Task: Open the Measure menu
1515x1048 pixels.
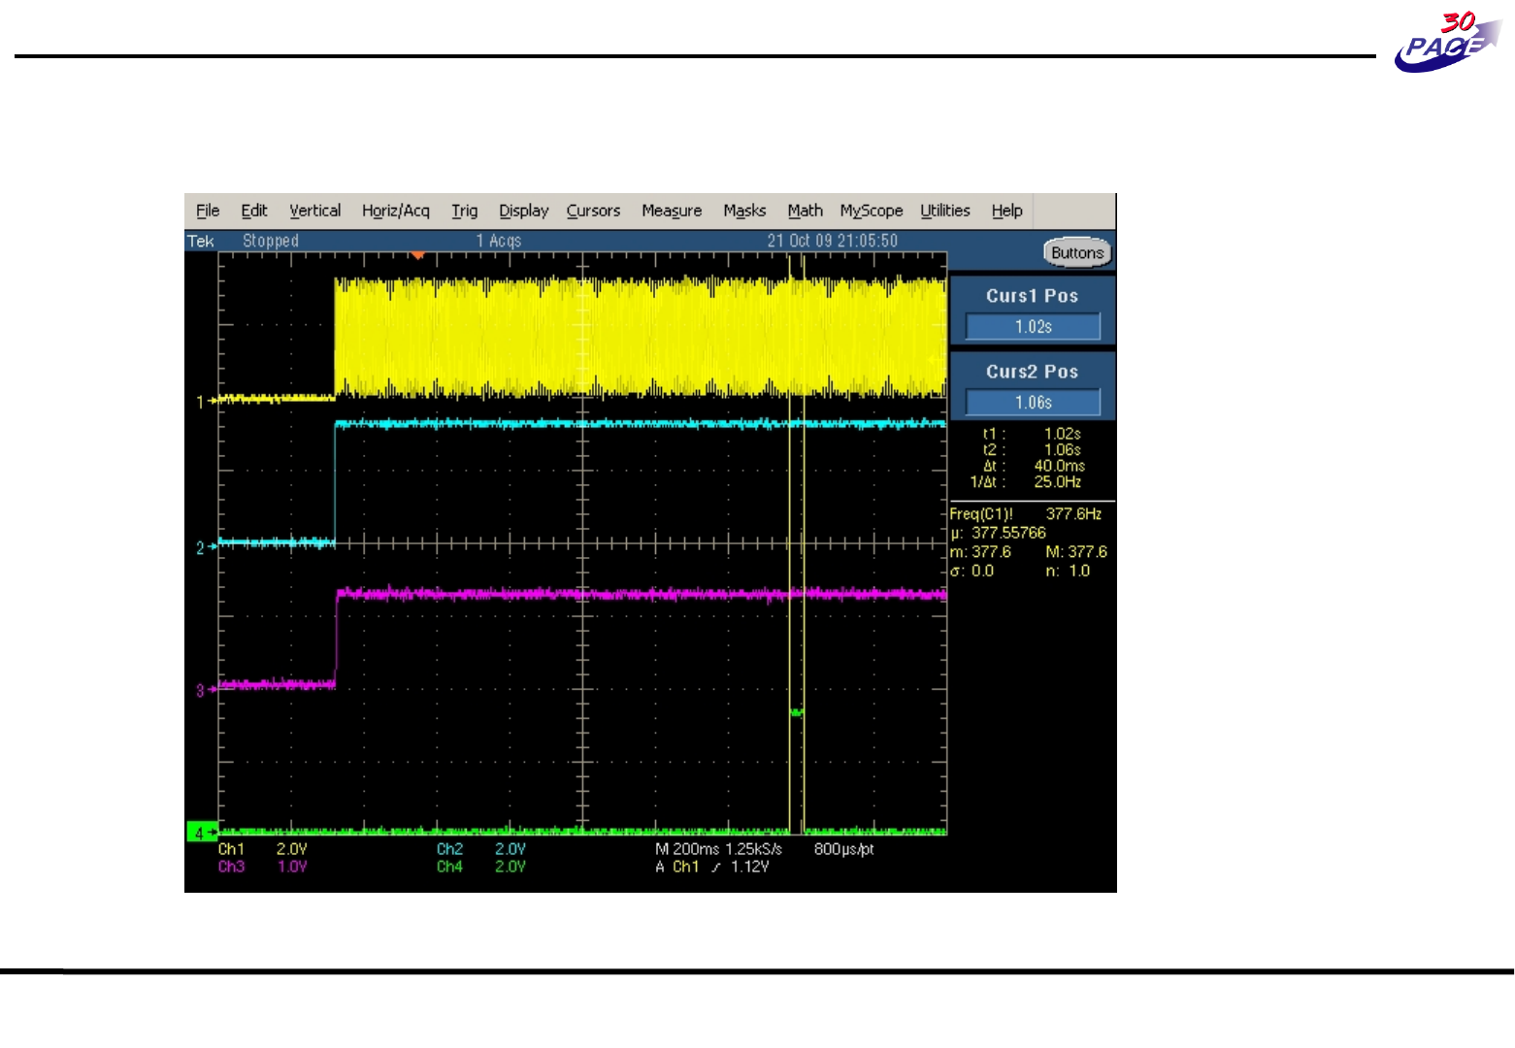Action: 671,211
